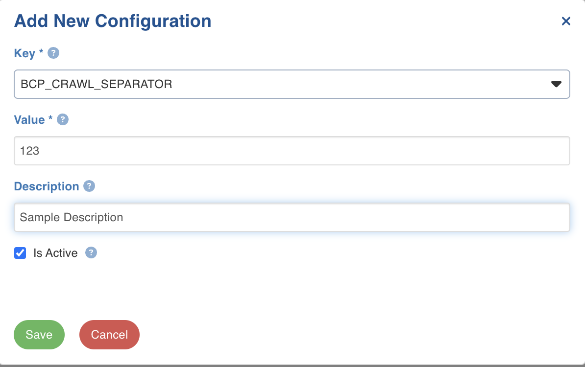585x367 pixels.
Task: Click the help icon beside Value label
Action: pyautogui.click(x=63, y=119)
